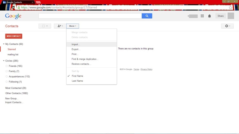Select Find & merge duplicates...
The image size is (239, 134).
click(x=91, y=59)
